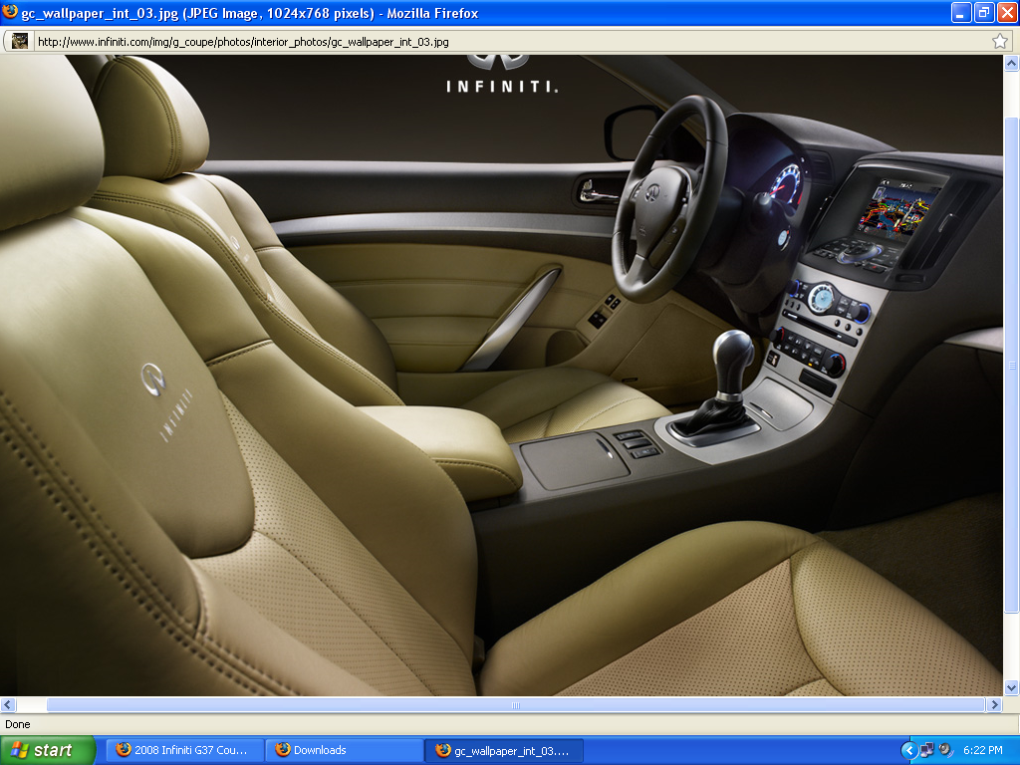Click the vertical scrollbar thumb
Viewport: 1020px width, 765px height.
click(1012, 367)
